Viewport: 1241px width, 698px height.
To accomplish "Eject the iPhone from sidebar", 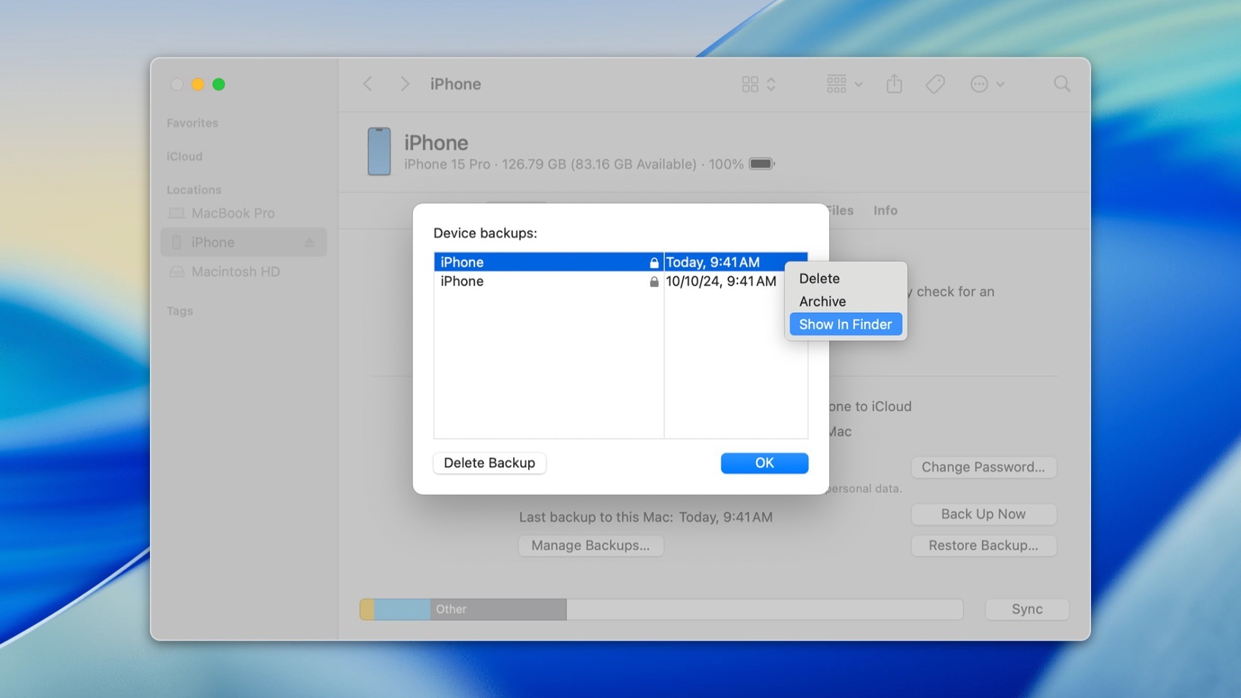I will (x=310, y=242).
